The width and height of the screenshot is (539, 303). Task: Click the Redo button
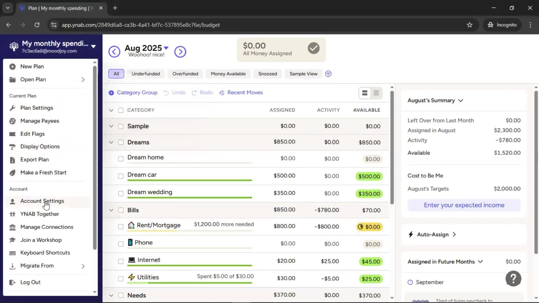tap(202, 93)
